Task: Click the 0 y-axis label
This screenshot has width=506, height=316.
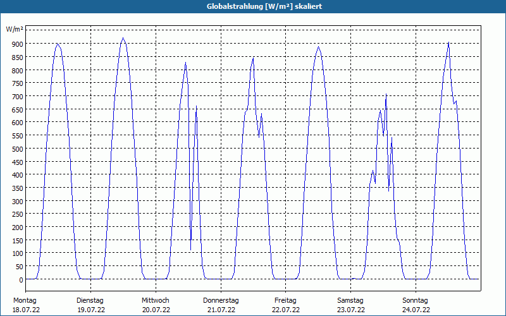Action: point(21,280)
